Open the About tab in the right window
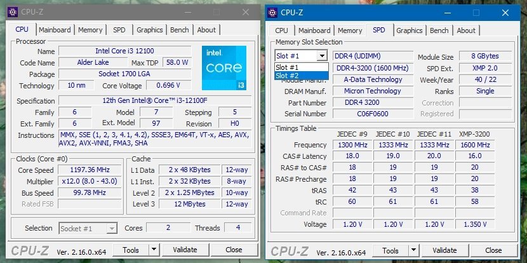 tap(466, 30)
